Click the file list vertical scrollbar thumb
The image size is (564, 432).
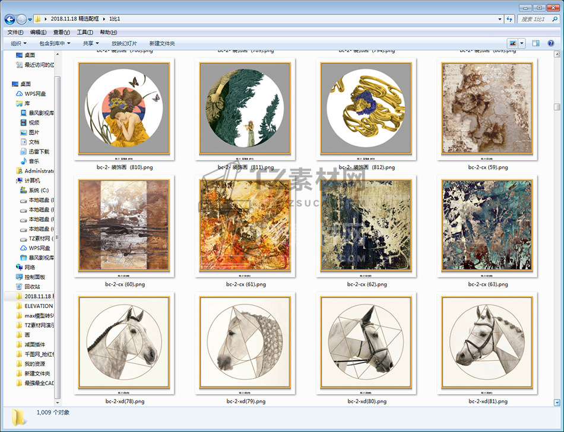pos(557,107)
